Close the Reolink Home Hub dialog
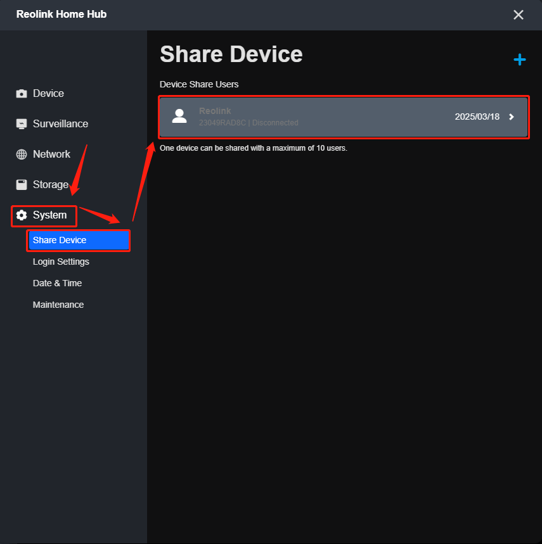Image resolution: width=542 pixels, height=544 pixels. pyautogui.click(x=518, y=15)
